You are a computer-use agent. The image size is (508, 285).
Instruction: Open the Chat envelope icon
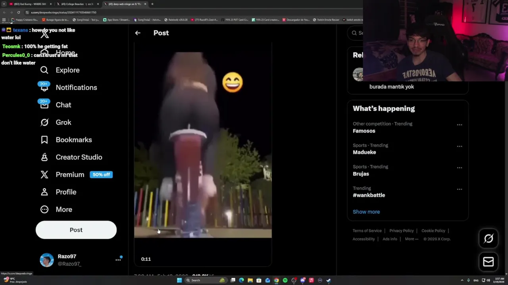pyautogui.click(x=44, y=105)
